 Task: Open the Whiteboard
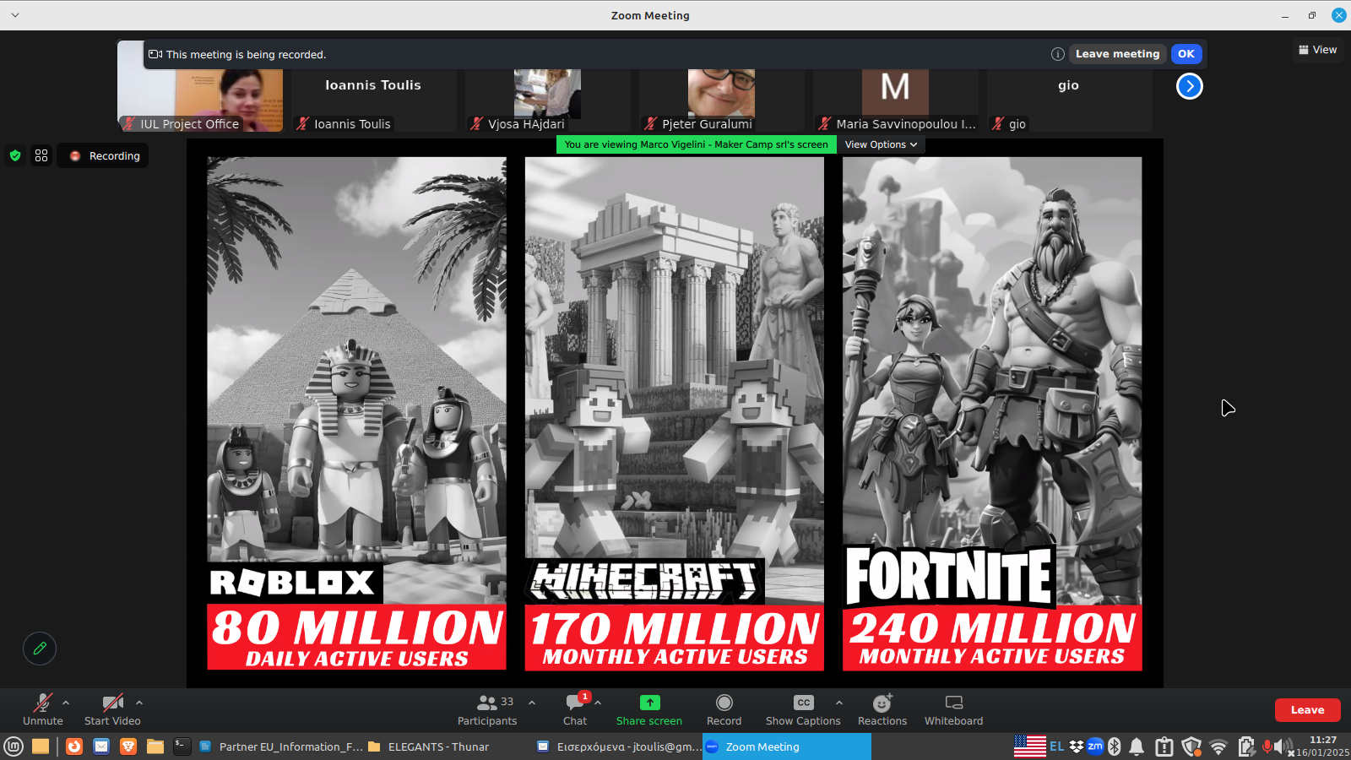(x=953, y=709)
